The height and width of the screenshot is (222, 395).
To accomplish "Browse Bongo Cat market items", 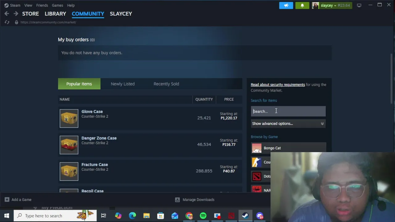I will (x=288, y=148).
